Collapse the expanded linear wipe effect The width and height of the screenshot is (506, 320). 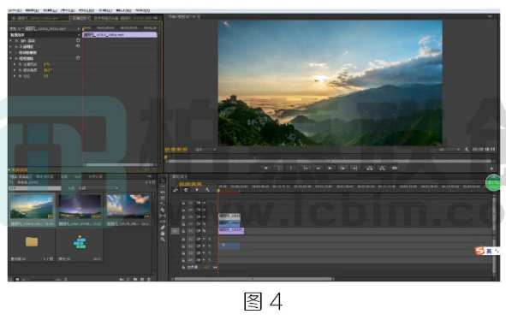[11, 58]
